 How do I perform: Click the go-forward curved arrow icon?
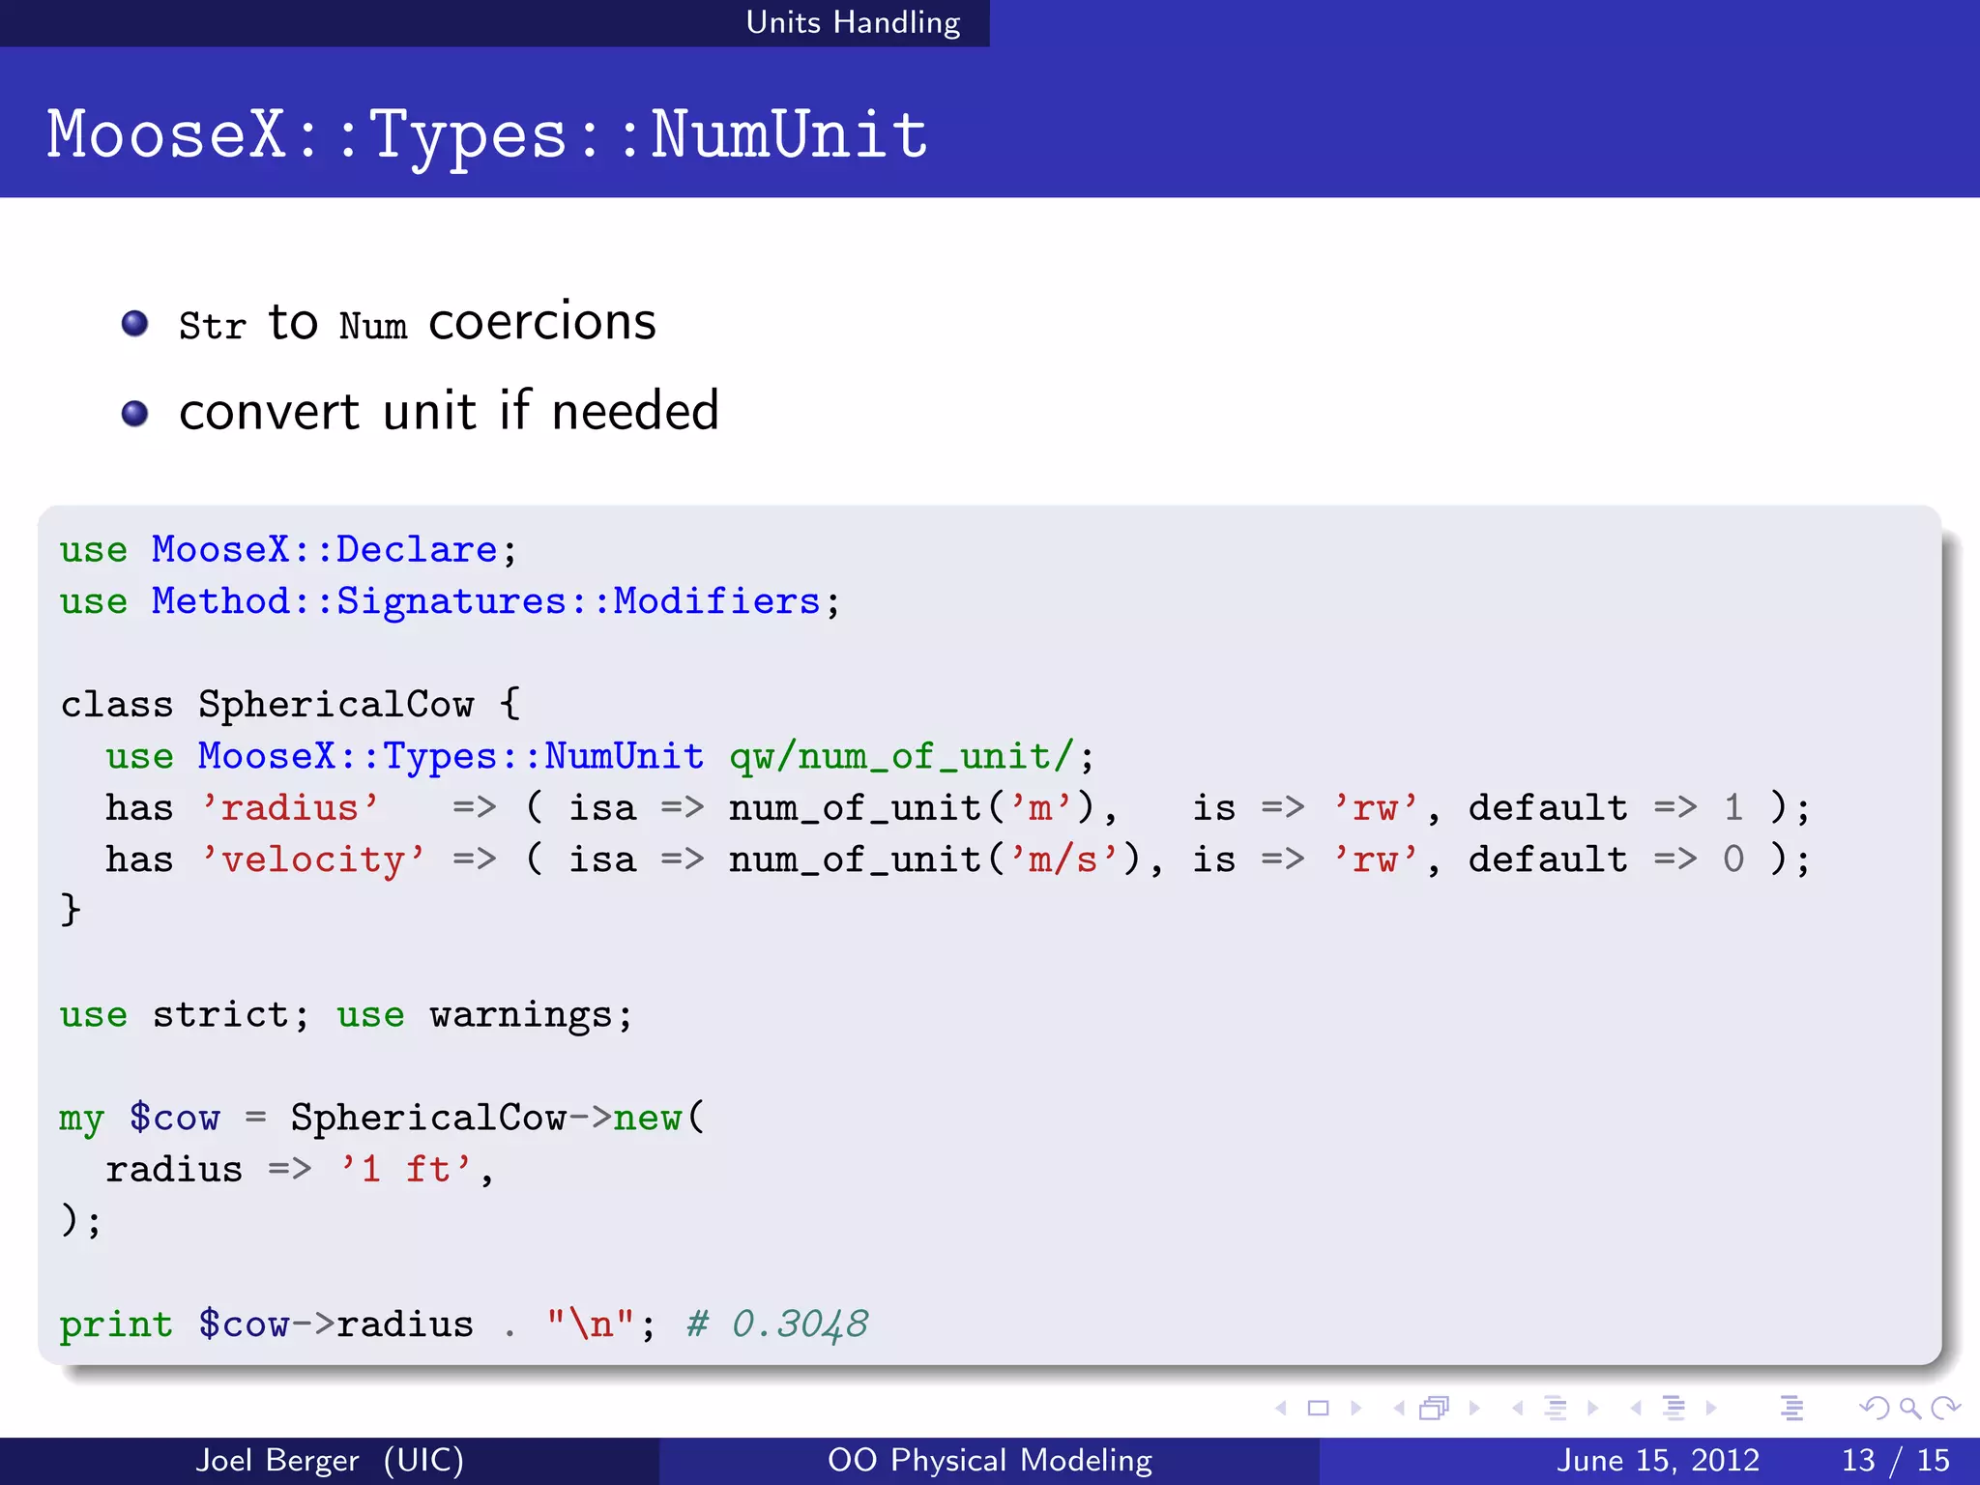pyautogui.click(x=1945, y=1409)
